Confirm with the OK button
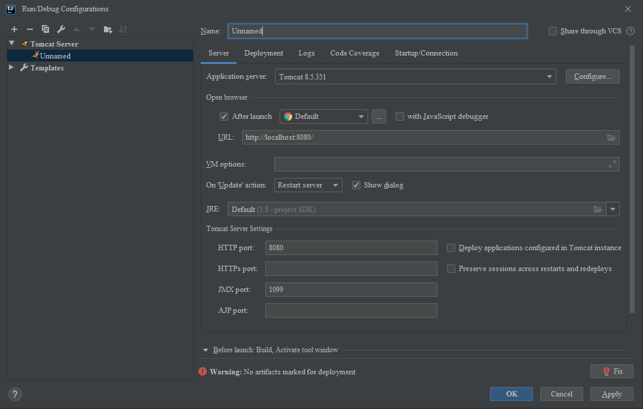643x409 pixels. [x=512, y=394]
